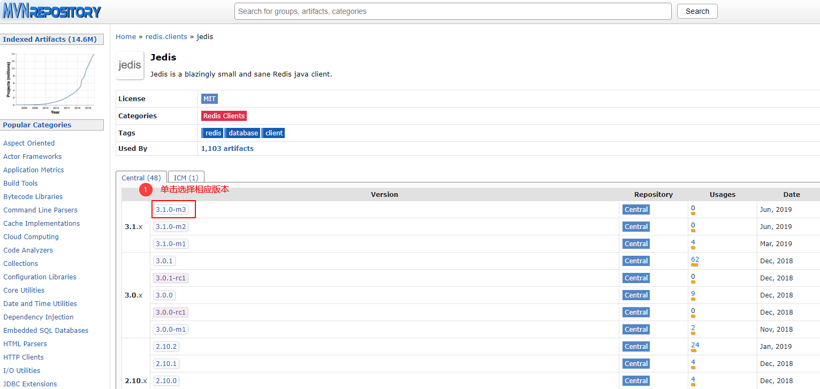Select the MIT license badge
820x389 pixels.
click(209, 98)
